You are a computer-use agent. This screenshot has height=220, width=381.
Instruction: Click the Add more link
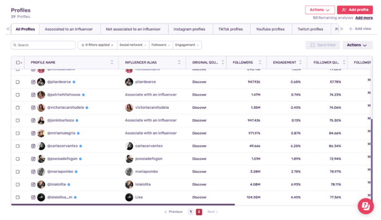(364, 18)
